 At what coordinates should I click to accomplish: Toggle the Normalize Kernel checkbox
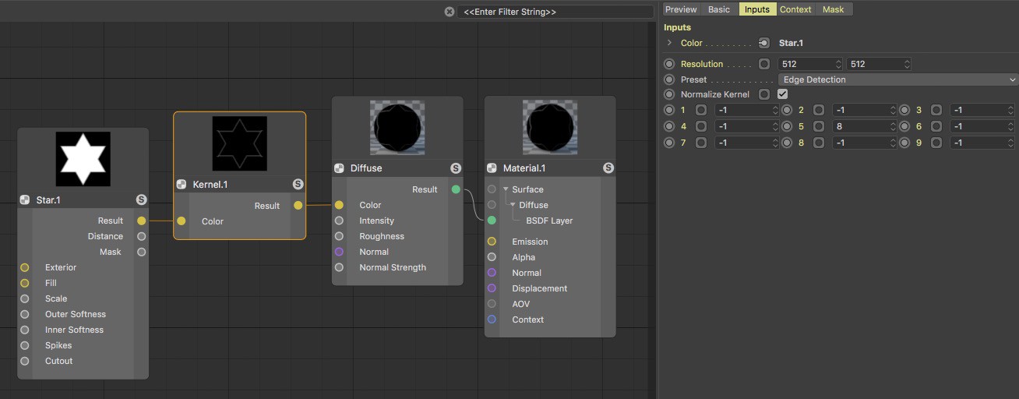tap(782, 94)
